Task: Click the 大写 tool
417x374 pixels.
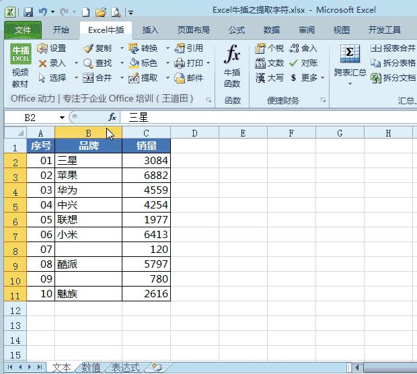Action: pos(270,78)
